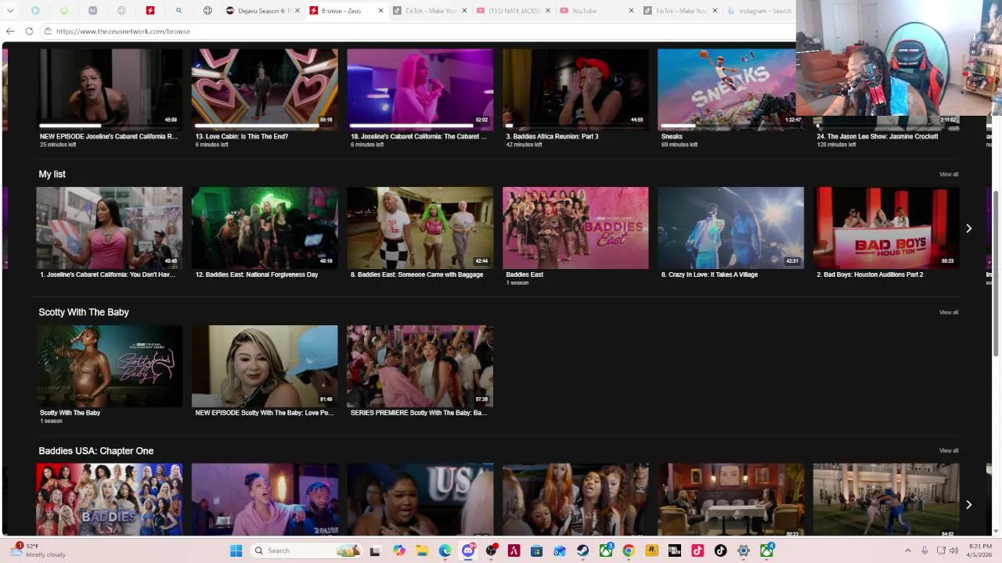
Task: Launch Rockstar Games Launcher from the taskbar
Action: (x=651, y=550)
